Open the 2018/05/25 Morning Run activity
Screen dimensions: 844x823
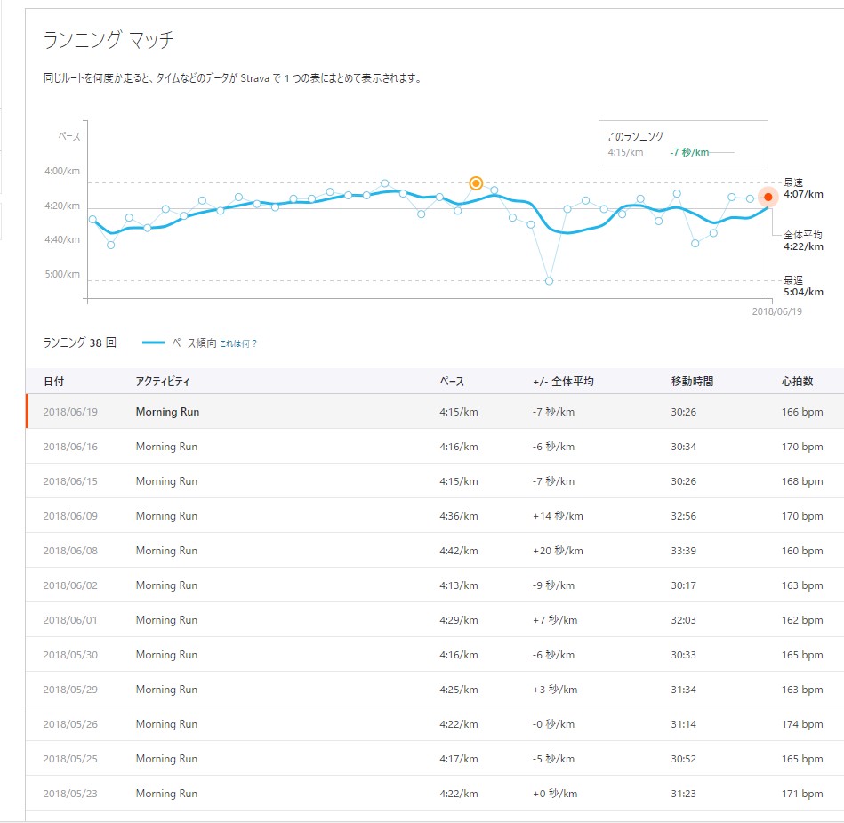(166, 759)
